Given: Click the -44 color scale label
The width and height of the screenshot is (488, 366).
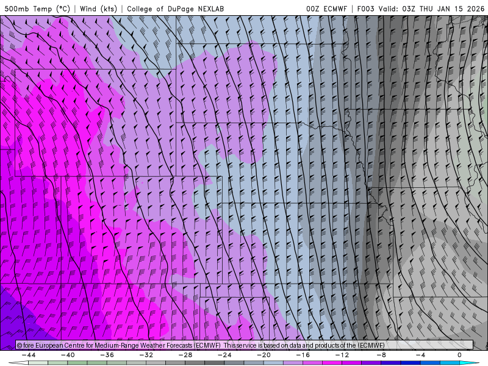Looking at the screenshot, I should click(x=29, y=355).
